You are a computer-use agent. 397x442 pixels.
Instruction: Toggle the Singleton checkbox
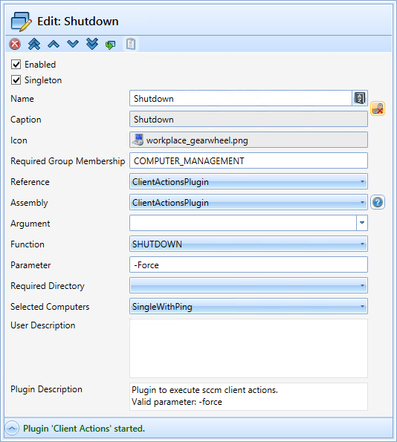tap(16, 80)
